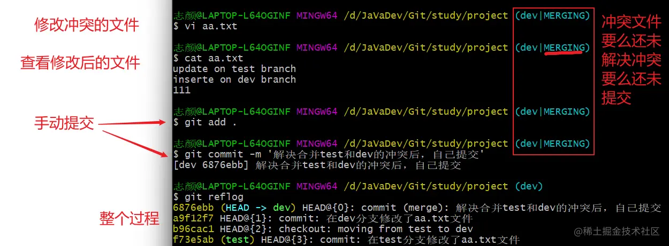Click commit hash b96cac1 in reflog
The width and height of the screenshot is (669, 246).
click(x=194, y=229)
